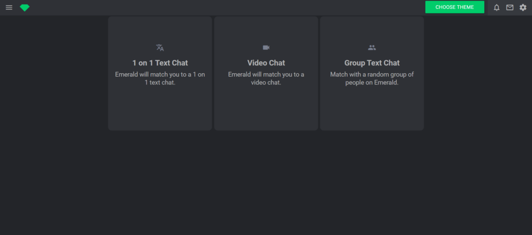
Task: Click the 1 on 1 text chat description
Action: (160, 78)
